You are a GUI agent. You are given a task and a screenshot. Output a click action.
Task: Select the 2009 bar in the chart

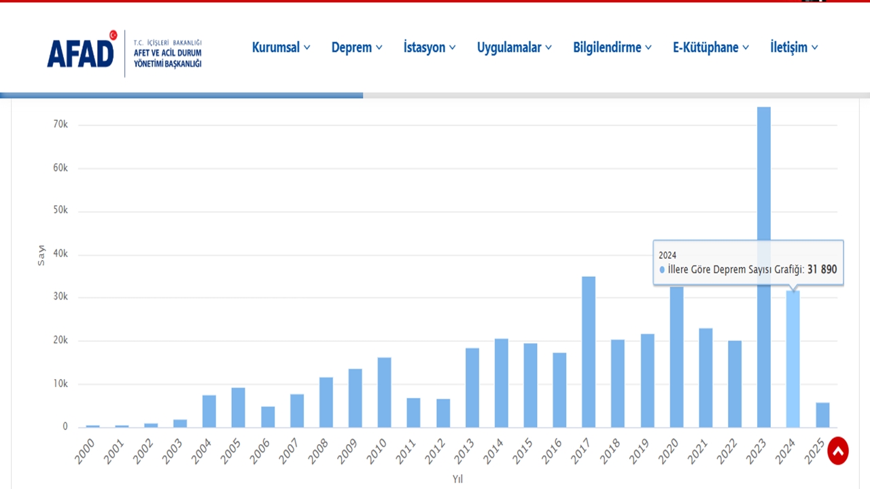355,398
